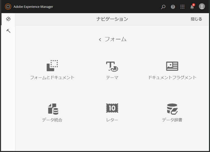Click the データ統合 label
This screenshot has height=152, width=210.
(x=52, y=120)
